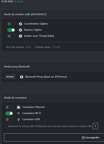
Task: Disable the Connexion Wi-Fi toggle
Action: click(9, 113)
